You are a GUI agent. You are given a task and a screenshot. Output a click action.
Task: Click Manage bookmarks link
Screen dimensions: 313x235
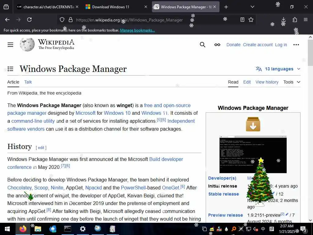click(x=137, y=30)
